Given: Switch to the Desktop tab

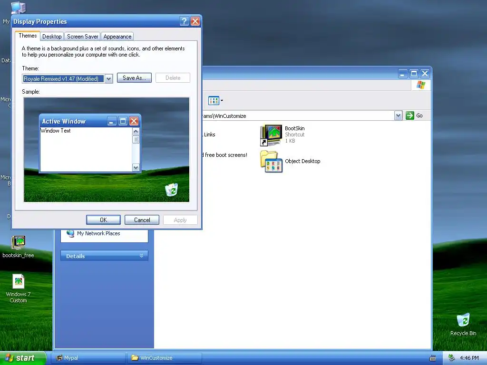Looking at the screenshot, I should (x=52, y=37).
